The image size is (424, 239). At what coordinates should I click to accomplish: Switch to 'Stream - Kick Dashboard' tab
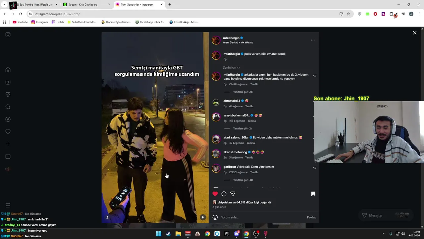pos(86,5)
